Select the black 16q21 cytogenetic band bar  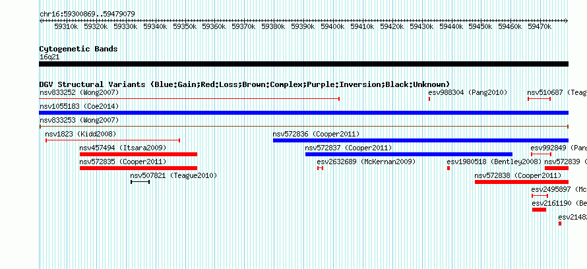tap(303, 64)
